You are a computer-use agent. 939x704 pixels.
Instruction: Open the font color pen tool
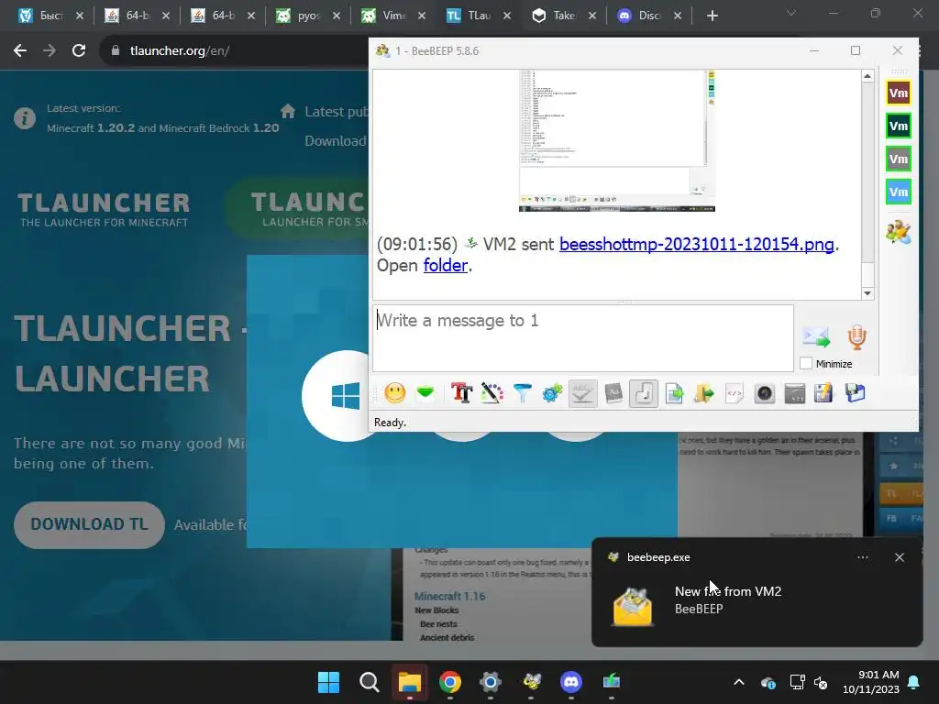pos(492,393)
